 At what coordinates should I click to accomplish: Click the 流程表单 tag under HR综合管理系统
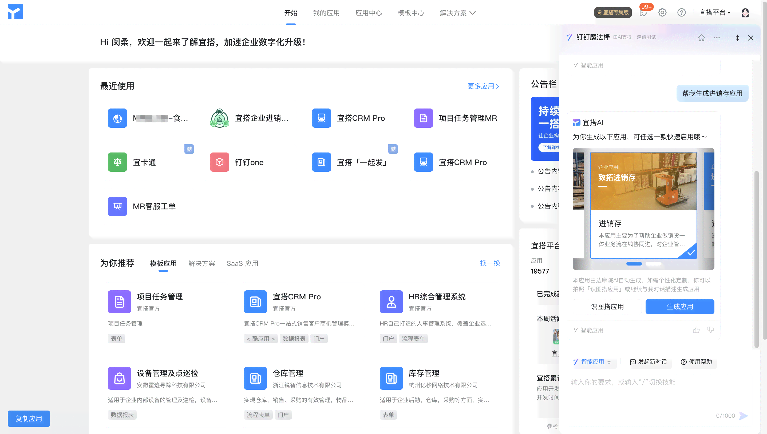pos(413,339)
